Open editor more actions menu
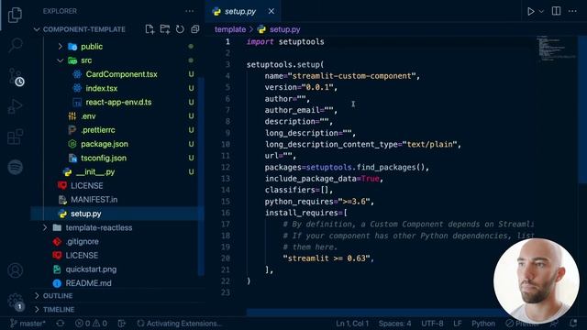This screenshot has width=587, height=330. pyautogui.click(x=572, y=11)
